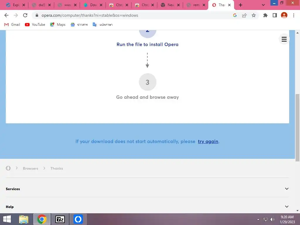Click the scrollbar down arrow
Screen dimensions: 300x225
(x=297, y=211)
